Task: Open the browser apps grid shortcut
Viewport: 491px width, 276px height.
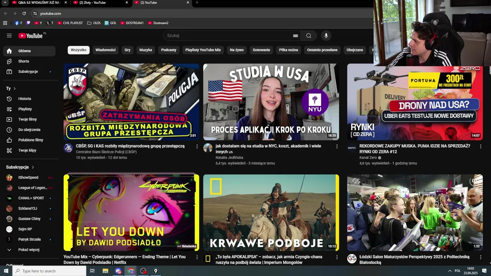Action: click(x=5, y=23)
